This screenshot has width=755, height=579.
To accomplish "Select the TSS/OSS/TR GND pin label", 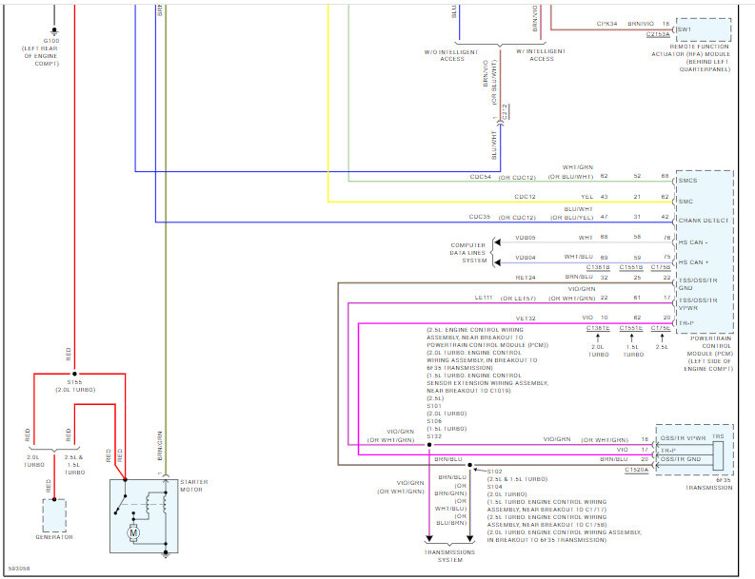I will point(698,284).
